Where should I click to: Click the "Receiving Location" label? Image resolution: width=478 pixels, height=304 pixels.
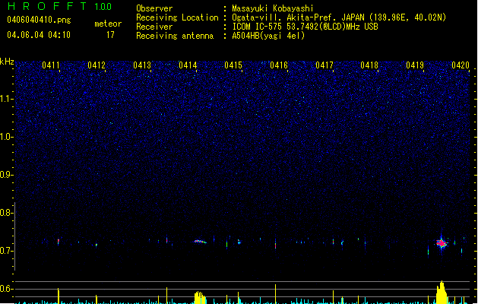point(177,17)
